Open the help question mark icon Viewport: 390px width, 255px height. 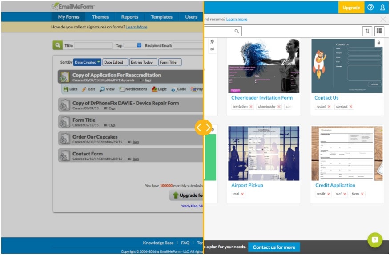pyautogui.click(x=370, y=8)
